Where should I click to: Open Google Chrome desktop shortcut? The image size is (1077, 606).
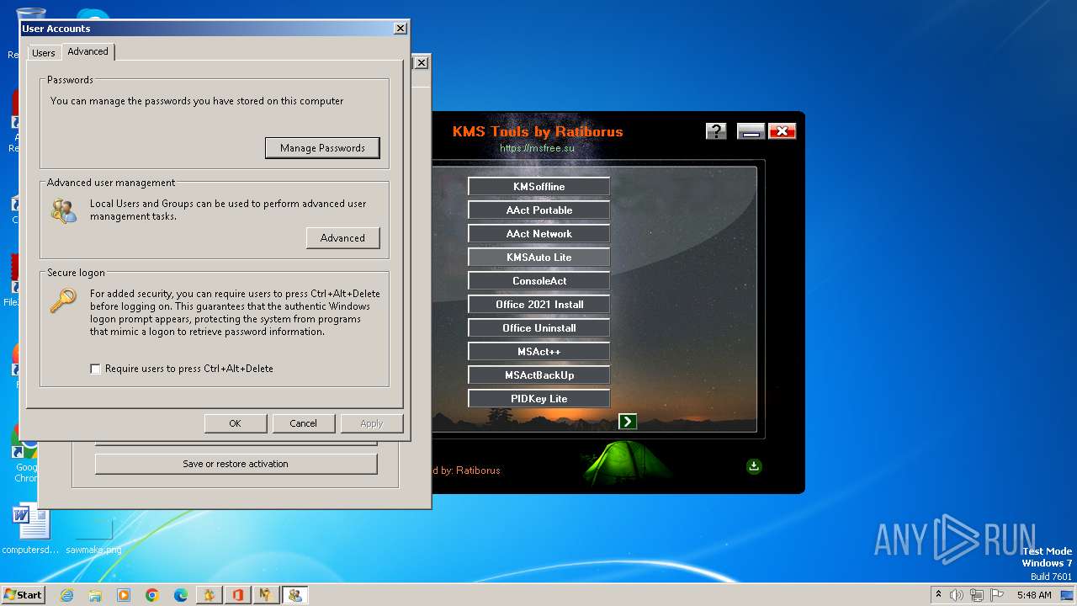coord(26,453)
